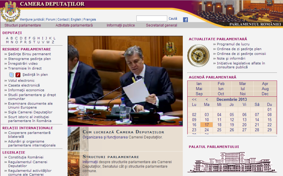
Task: Select Feb in the month grid
Action: coord(221,84)
